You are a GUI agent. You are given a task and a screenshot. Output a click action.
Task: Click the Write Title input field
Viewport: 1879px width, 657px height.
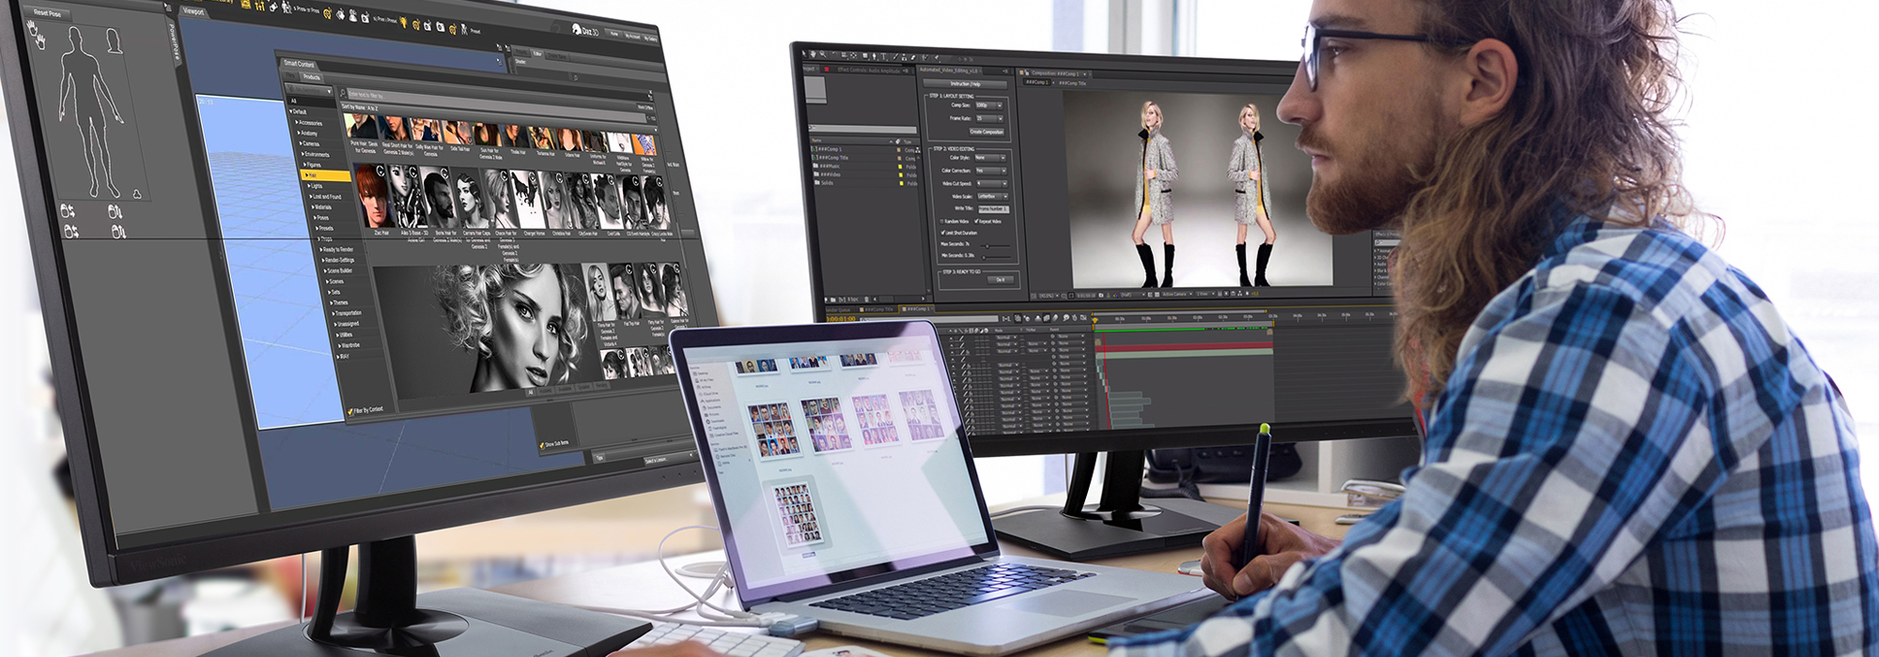(x=993, y=209)
